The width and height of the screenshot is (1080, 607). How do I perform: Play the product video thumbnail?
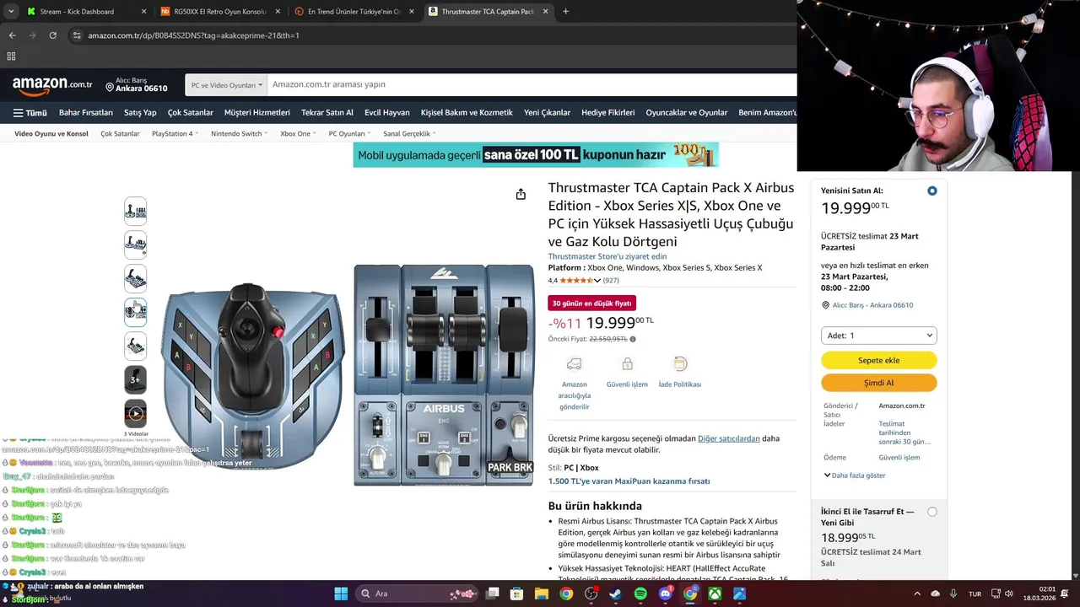tap(135, 414)
